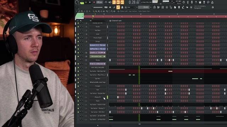Screen dimensions: 227x127
Task: Select the Snare channel button
Action: tap(98, 101)
